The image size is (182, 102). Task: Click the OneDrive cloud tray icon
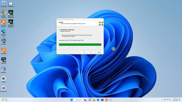[x=165, y=100]
